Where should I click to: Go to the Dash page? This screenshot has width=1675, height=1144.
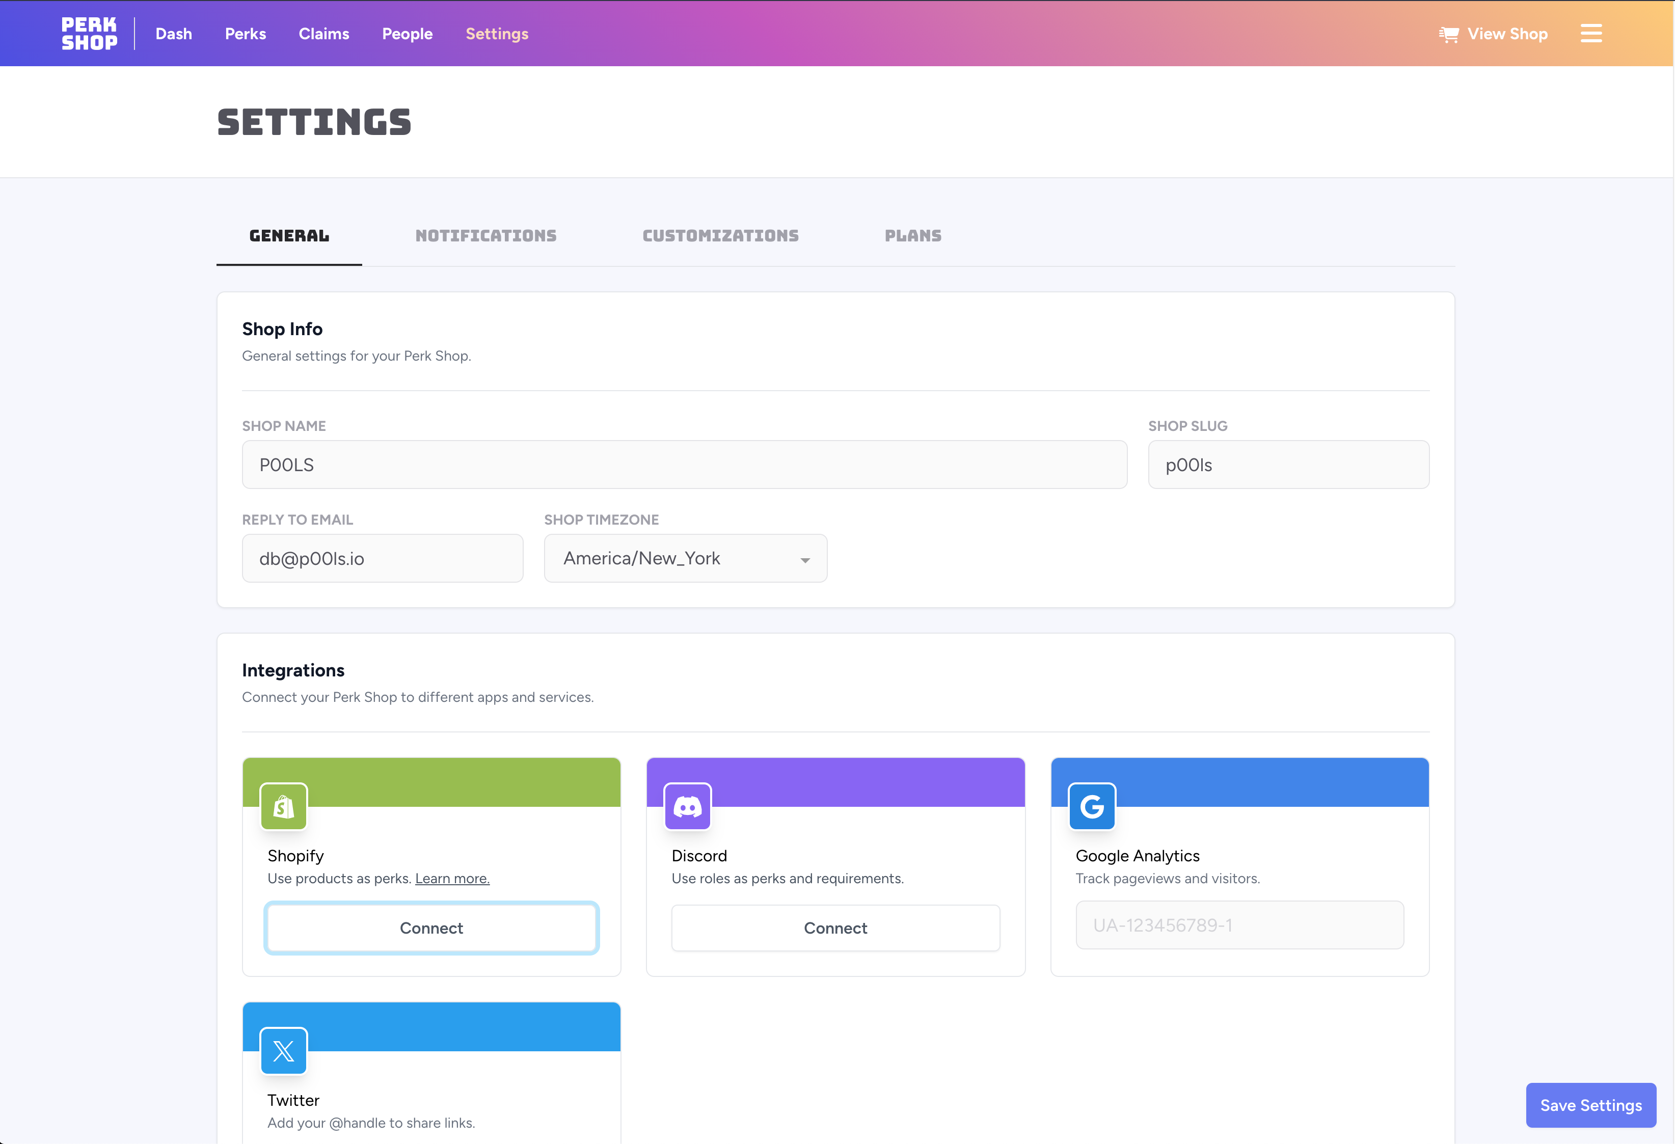pos(174,34)
